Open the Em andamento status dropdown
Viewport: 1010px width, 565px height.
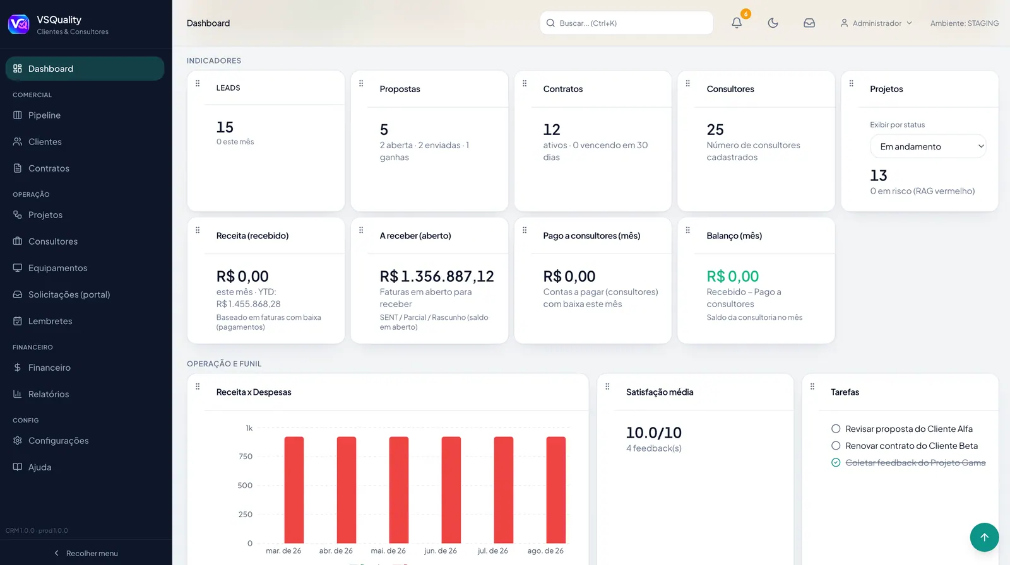point(928,146)
